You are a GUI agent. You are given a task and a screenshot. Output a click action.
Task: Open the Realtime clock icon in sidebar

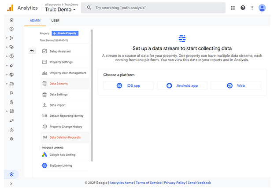[x=11, y=29]
